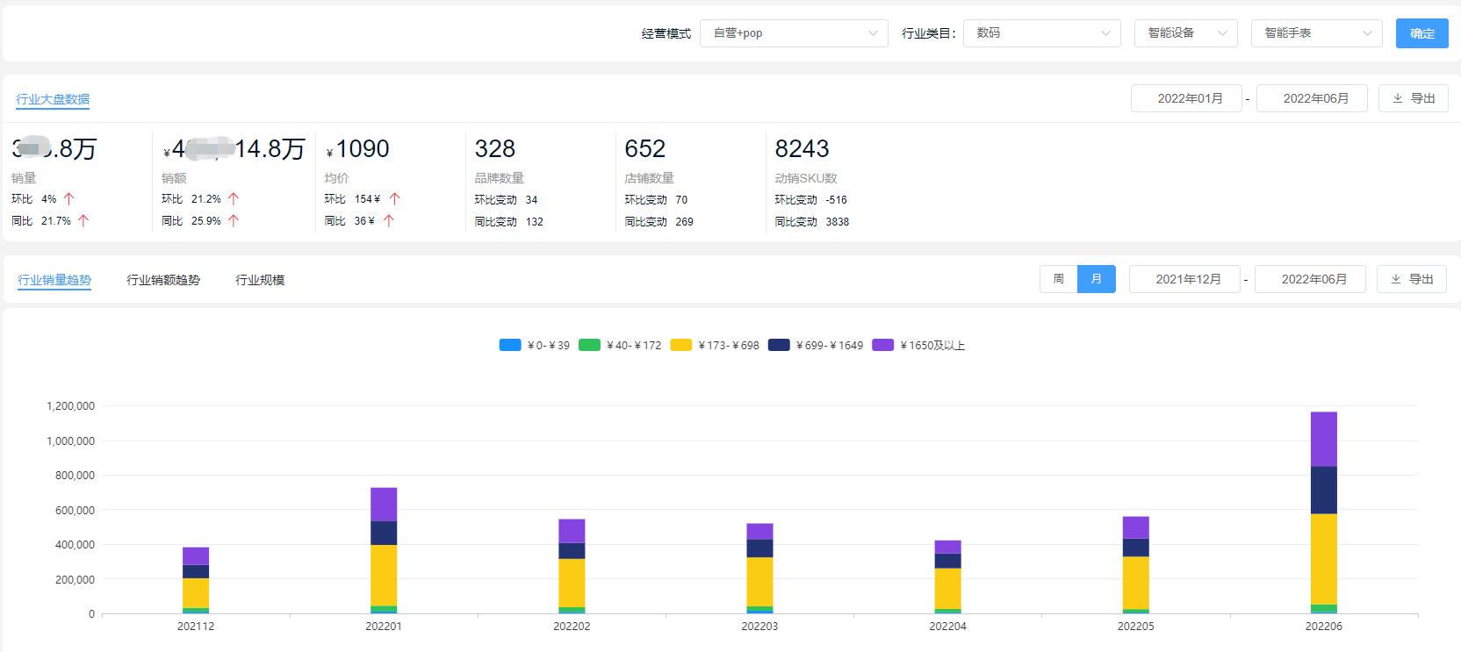The width and height of the screenshot is (1461, 652).
Task: Open the 2022年01月 start date picker
Action: [x=1186, y=98]
